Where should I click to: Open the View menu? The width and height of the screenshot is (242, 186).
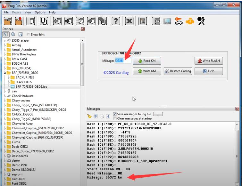(x=28, y=12)
